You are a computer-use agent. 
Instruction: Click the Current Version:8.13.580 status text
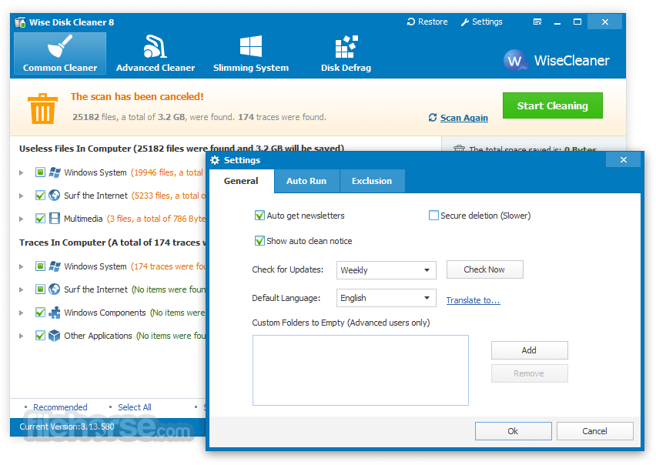[x=67, y=427]
